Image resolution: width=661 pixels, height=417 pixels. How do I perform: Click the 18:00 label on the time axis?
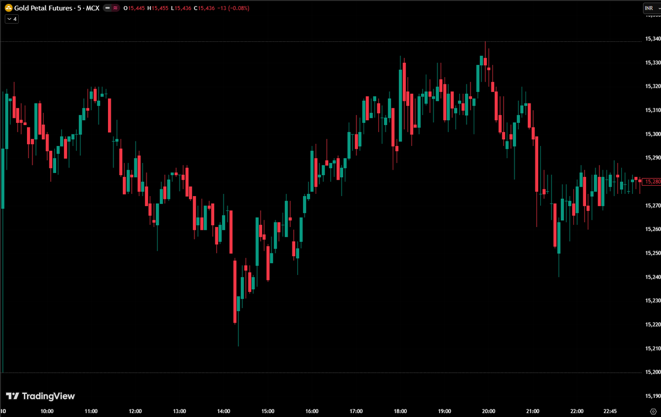400,411
